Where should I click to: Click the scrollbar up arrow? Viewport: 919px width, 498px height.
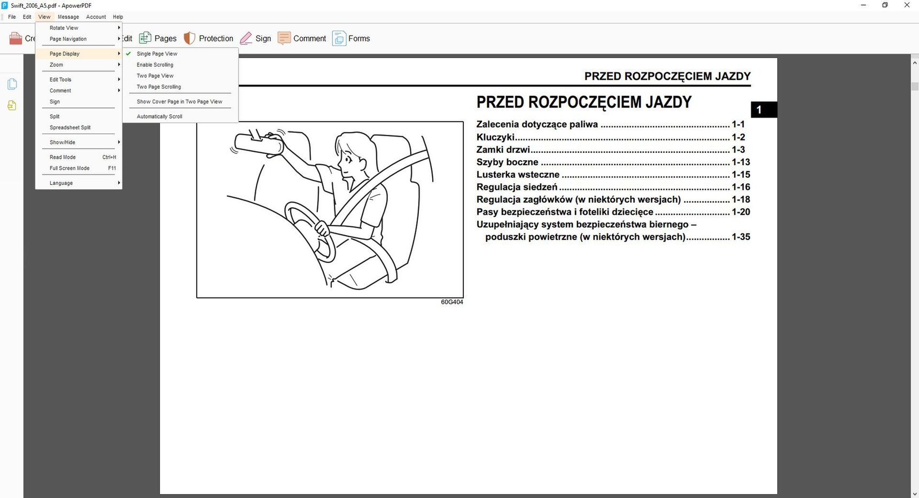915,63
